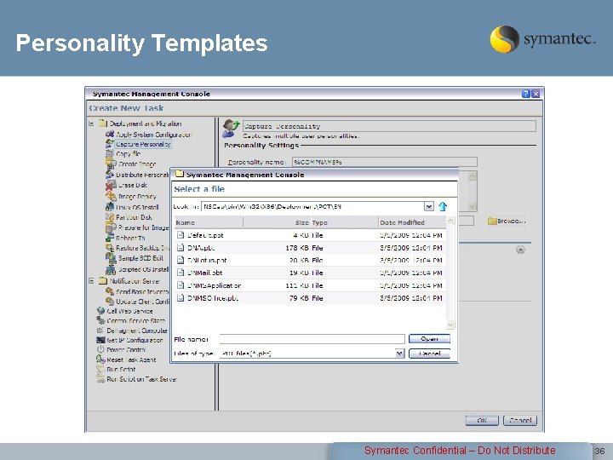Click the Copy File task icon
Screen dimensions: 613x460
click(x=110, y=153)
